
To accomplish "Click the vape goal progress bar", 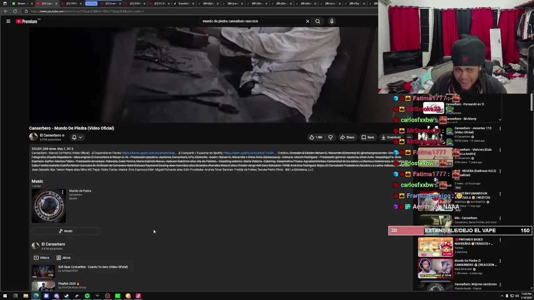I will (460, 230).
